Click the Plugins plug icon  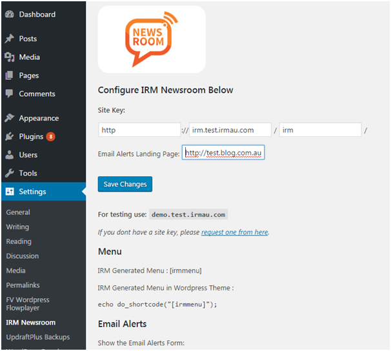coord(9,137)
